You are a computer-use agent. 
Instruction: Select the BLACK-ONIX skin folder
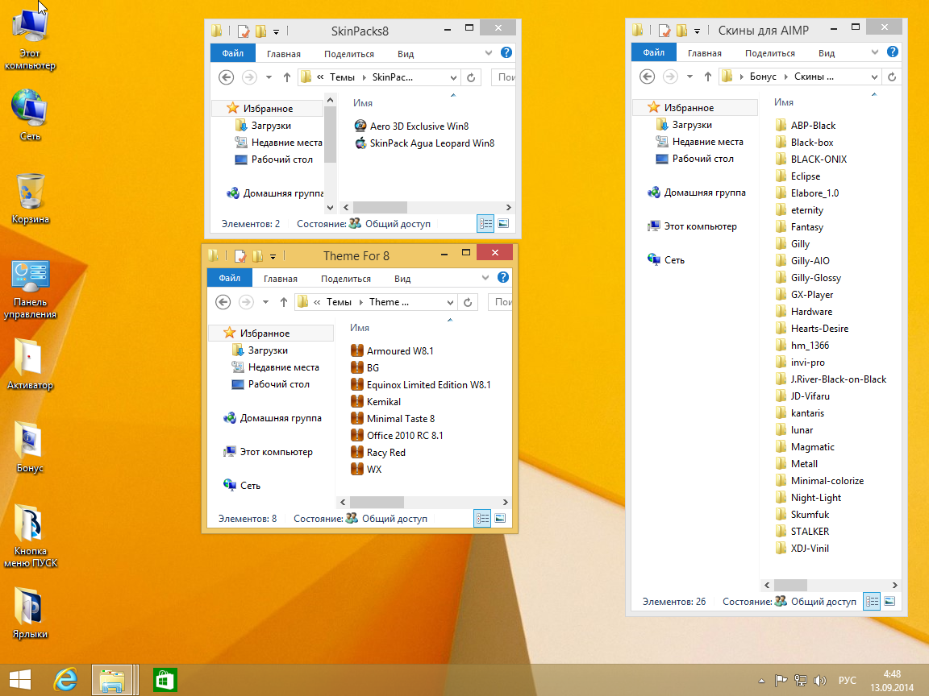(811, 159)
